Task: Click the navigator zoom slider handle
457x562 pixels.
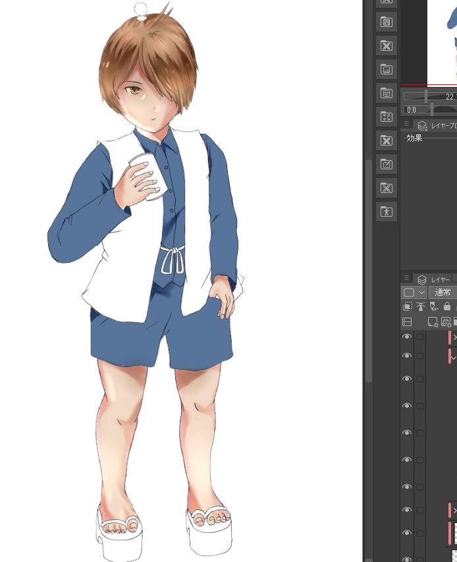Action: tap(426, 96)
